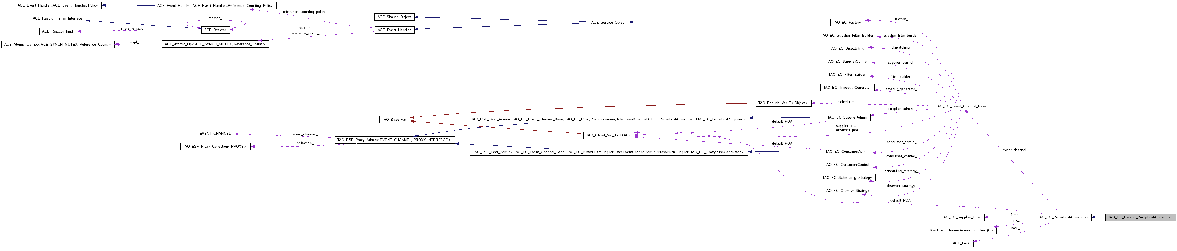Click the TAO_EC_ObserverStrategy node
This screenshot has height=251, width=1177.
pos(847,191)
